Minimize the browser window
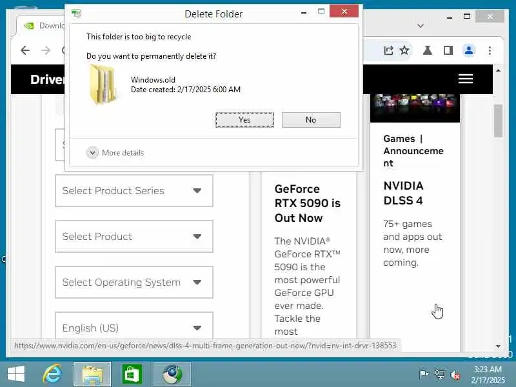 click(x=449, y=17)
